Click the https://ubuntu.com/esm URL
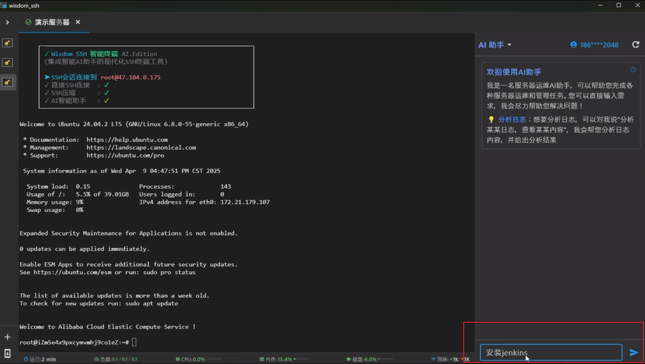The image size is (645, 364). pyautogui.click(x=73, y=272)
